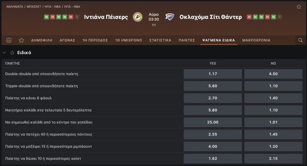Select ΨΑΓΜΕΝΑ ΕΙΔΙΚΑ tab
The height and width of the screenshot is (166, 307).
tap(218, 40)
